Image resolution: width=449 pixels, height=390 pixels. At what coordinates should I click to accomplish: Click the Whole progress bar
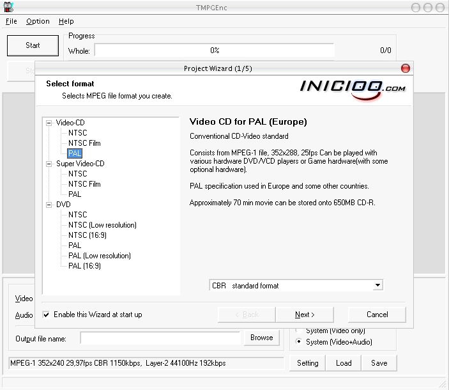click(215, 51)
